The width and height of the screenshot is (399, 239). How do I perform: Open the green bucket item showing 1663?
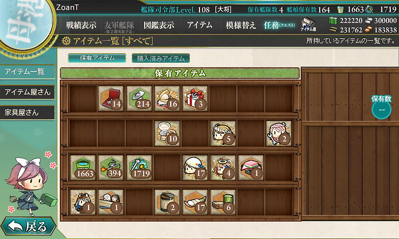[x=83, y=168]
